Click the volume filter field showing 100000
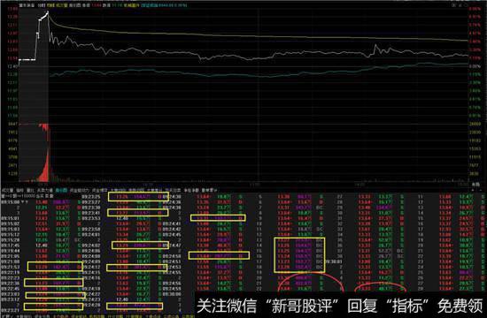This screenshot has width=487, height=318. (27, 196)
